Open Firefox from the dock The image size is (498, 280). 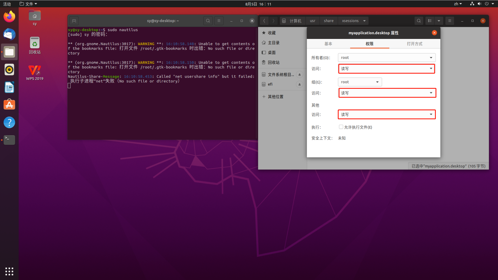point(9,17)
